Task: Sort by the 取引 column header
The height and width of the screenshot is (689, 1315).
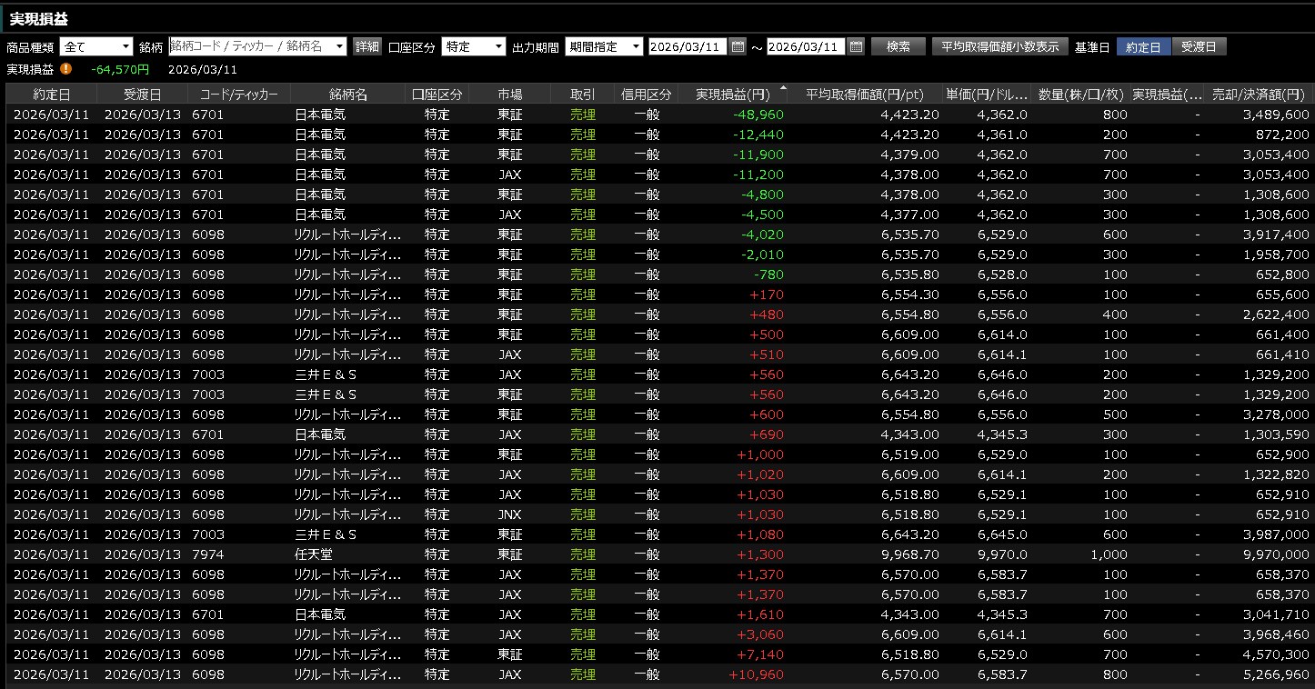Action: (583, 94)
